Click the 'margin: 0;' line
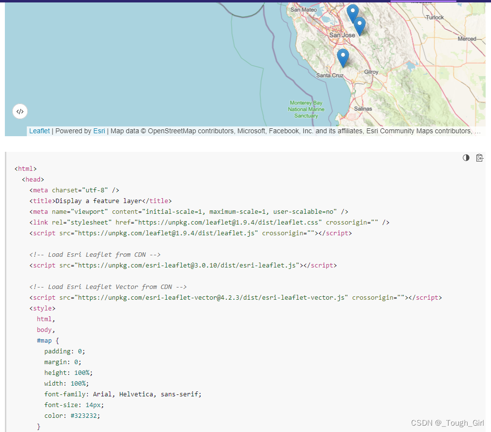Viewport: 491px width, 432px height. coord(62,362)
